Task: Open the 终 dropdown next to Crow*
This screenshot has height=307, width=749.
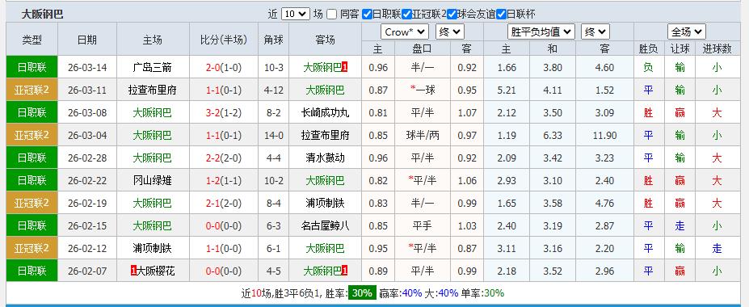Action: pos(450,32)
